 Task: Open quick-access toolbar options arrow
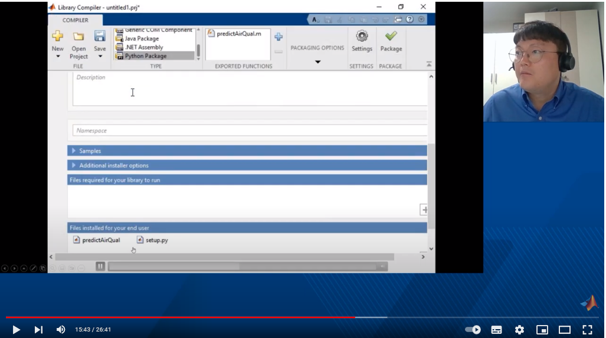[x=421, y=19]
